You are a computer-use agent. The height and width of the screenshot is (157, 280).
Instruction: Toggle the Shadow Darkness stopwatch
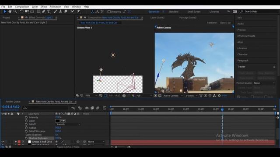point(26,138)
